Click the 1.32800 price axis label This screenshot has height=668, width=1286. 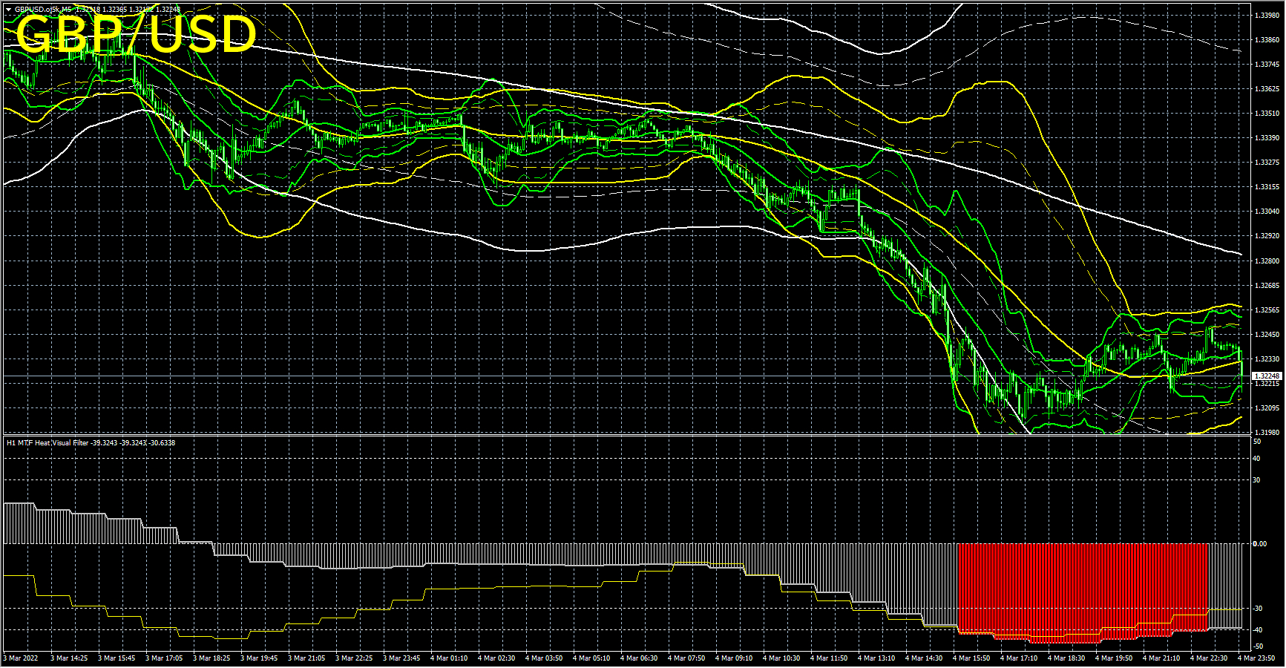(x=1267, y=261)
